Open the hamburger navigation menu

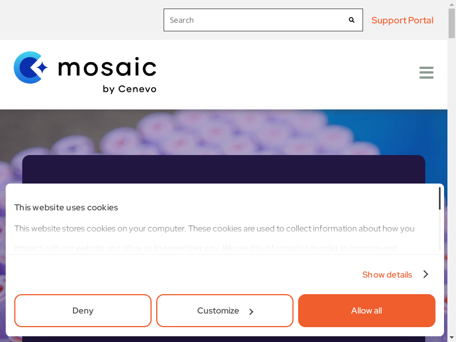click(x=426, y=73)
